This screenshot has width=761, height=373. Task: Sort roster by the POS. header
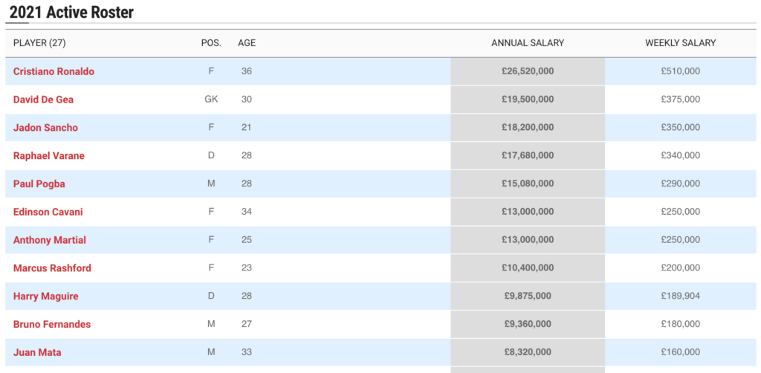click(211, 43)
